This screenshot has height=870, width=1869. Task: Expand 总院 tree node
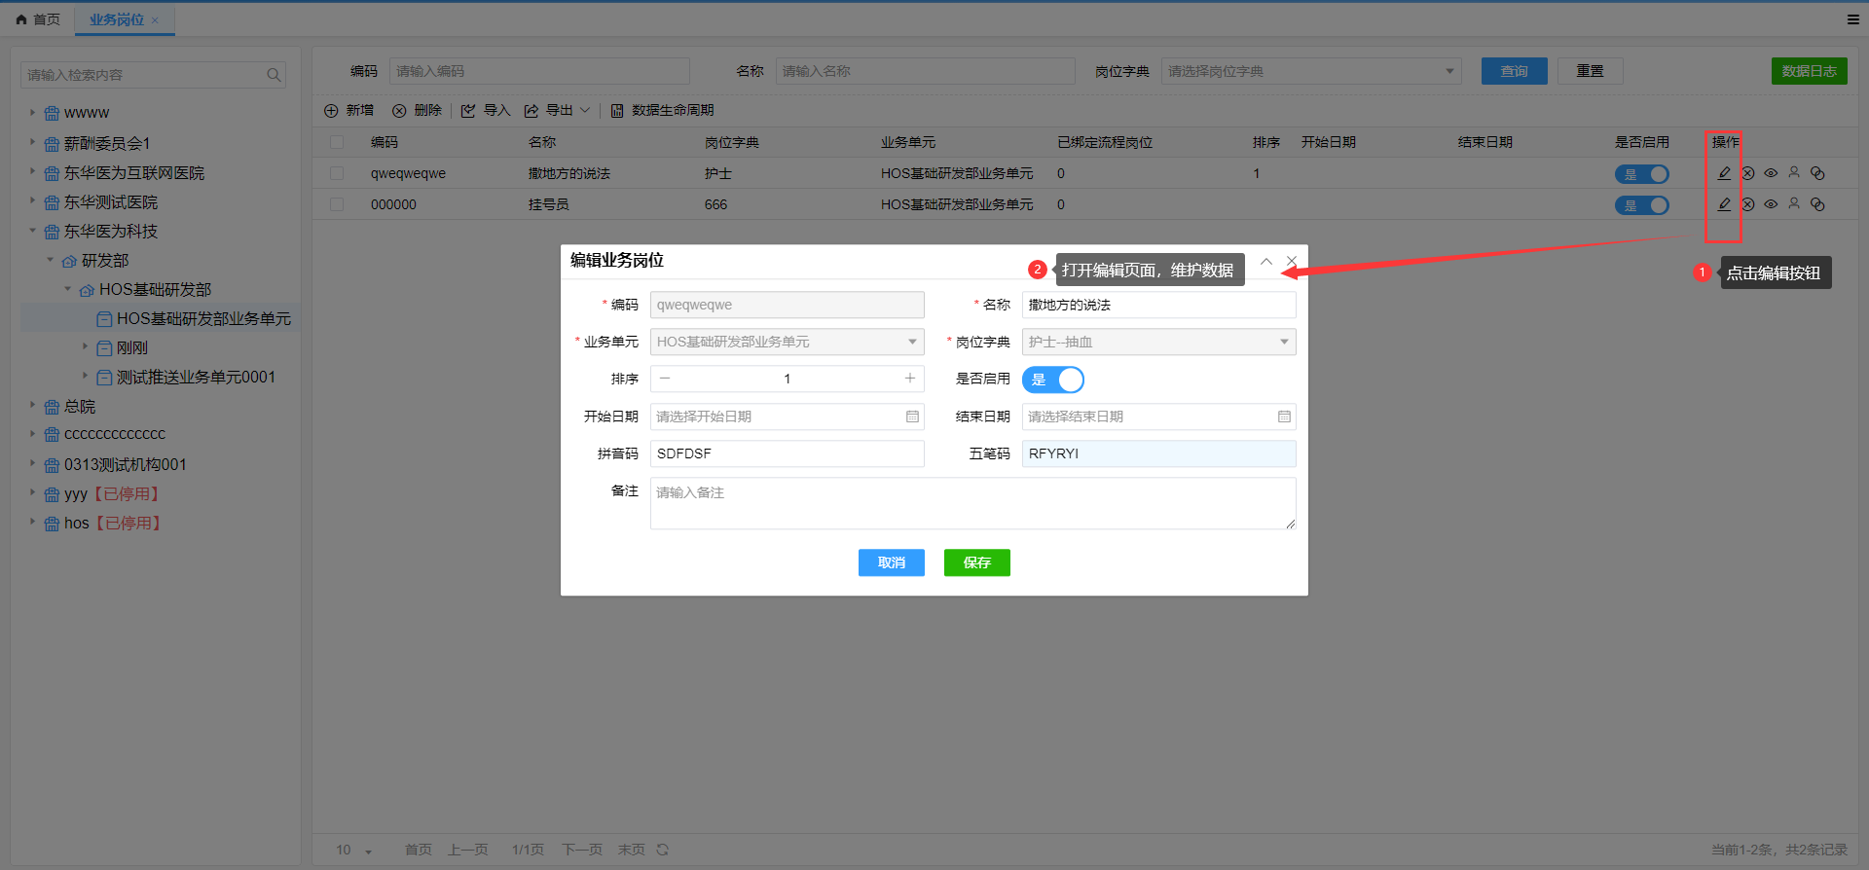tap(32, 405)
